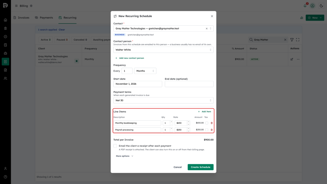Toggle dark mode with the moon icon
Viewport: 327px width, 184px height.
click(x=321, y=6)
